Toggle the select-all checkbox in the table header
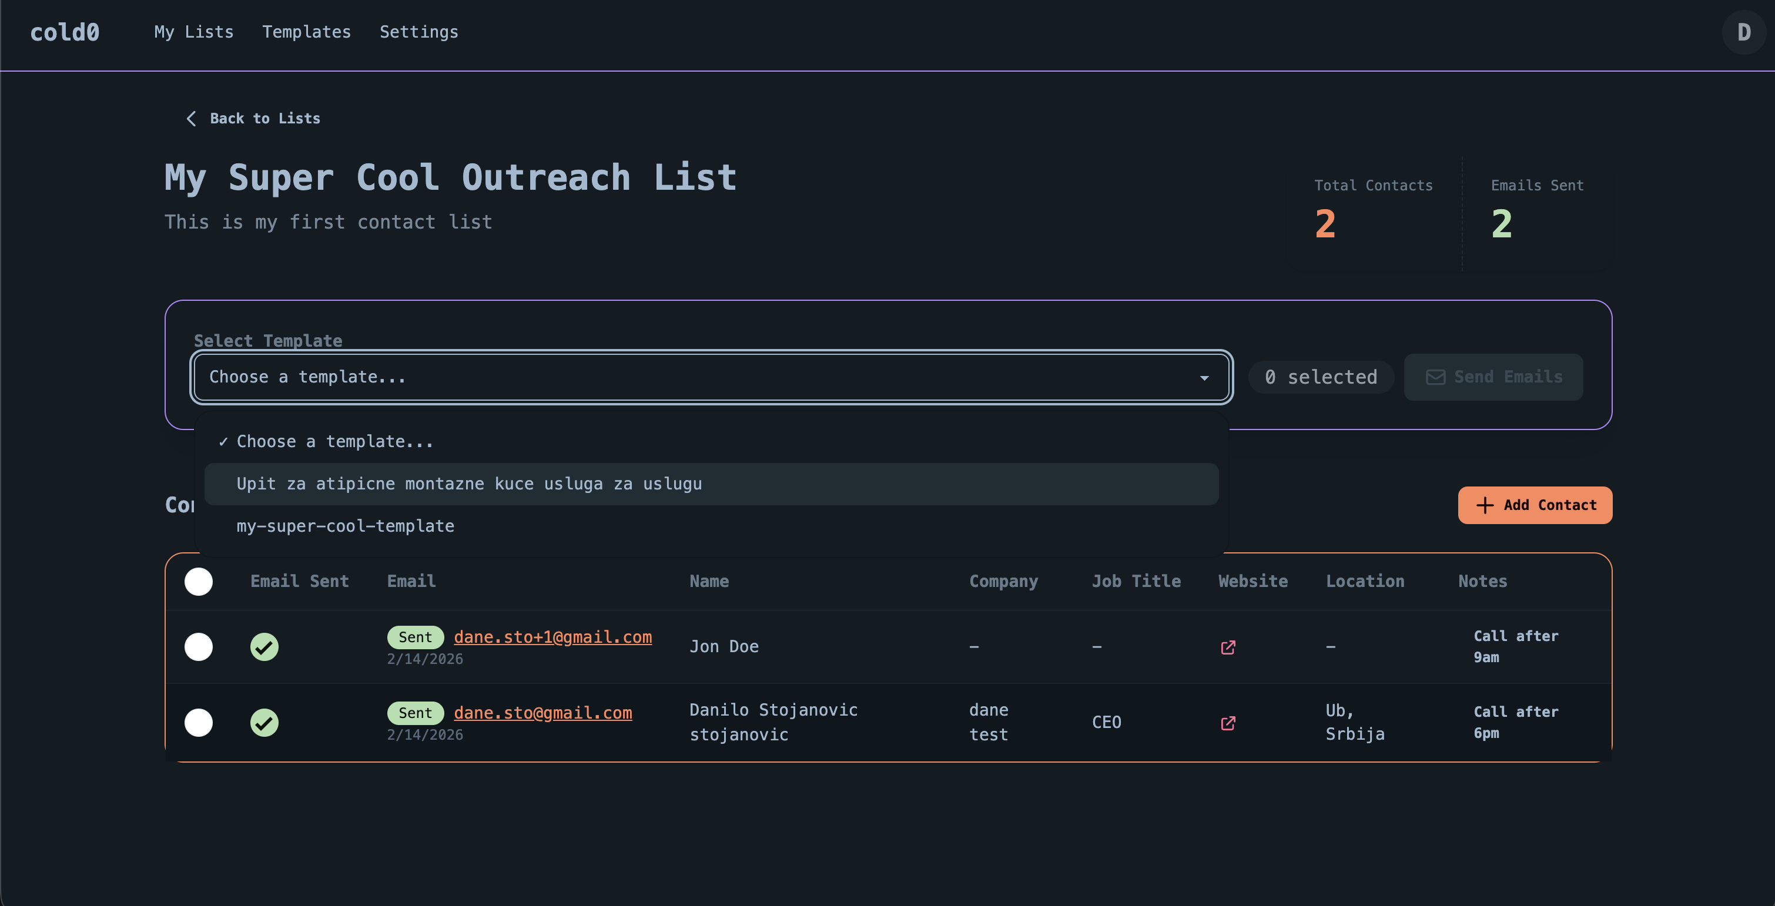The height and width of the screenshot is (906, 1775). [199, 582]
